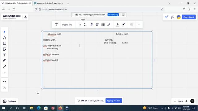Open File Explorer from taskbar
Screen dimensions: 198x111
tap(32, 108)
